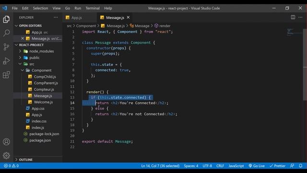Change indentation Spaces: 4
This screenshot has width=307, height=173.
coord(191,166)
